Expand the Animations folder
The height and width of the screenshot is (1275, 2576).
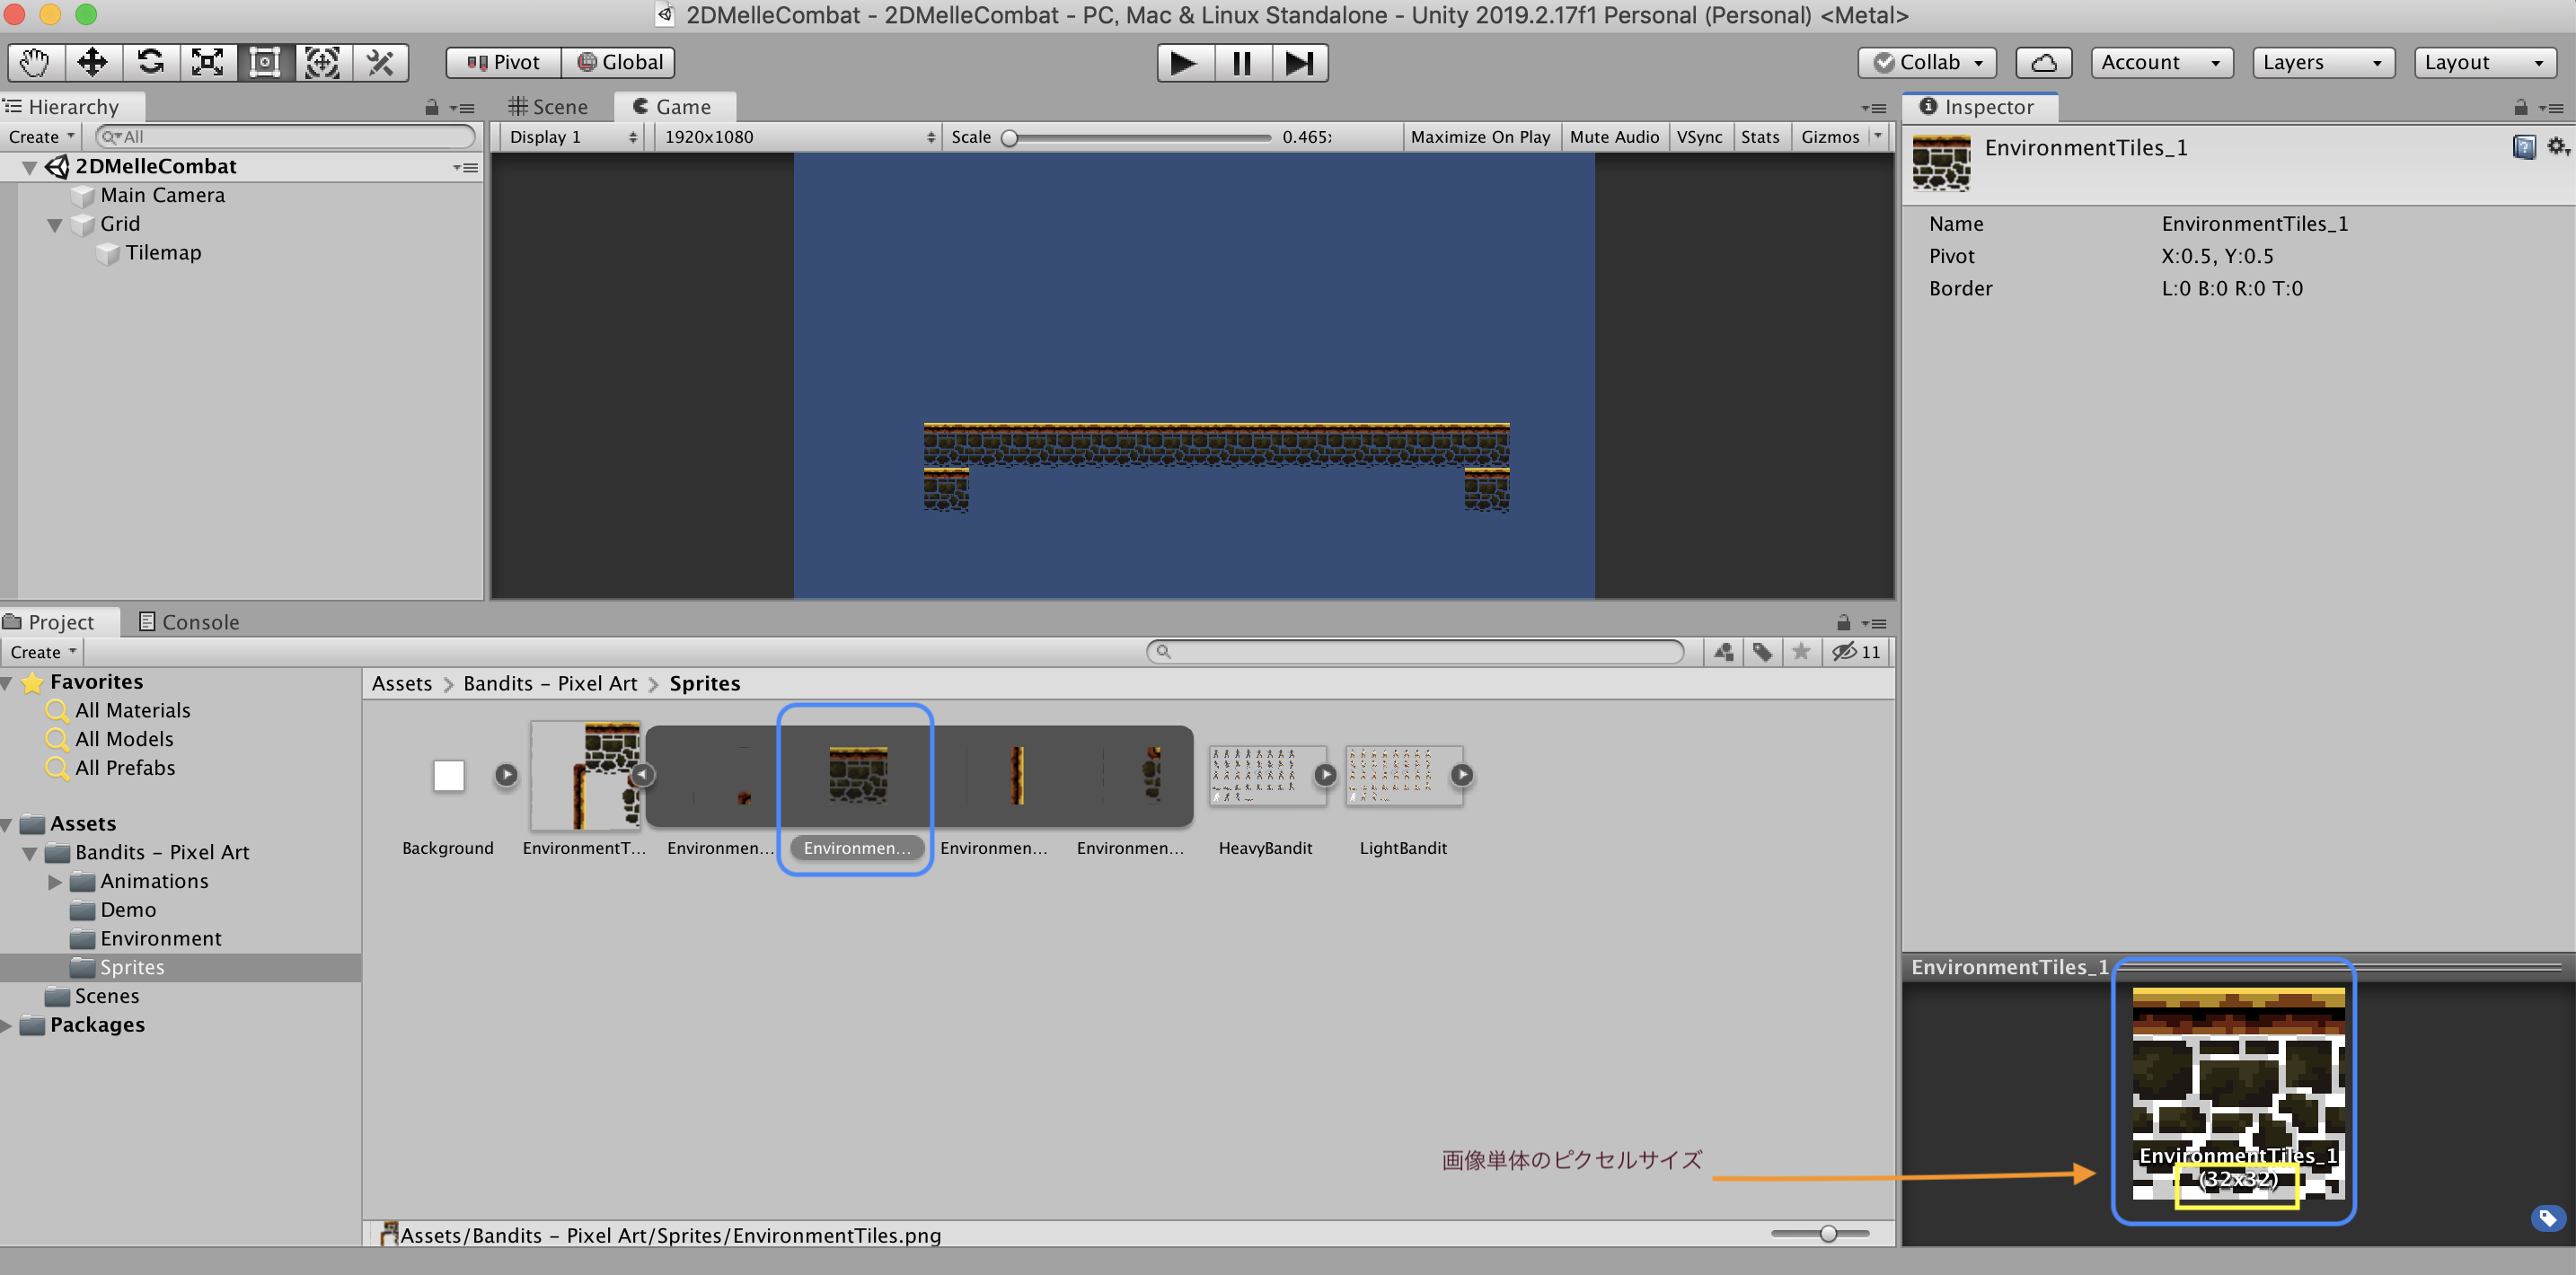tap(55, 882)
